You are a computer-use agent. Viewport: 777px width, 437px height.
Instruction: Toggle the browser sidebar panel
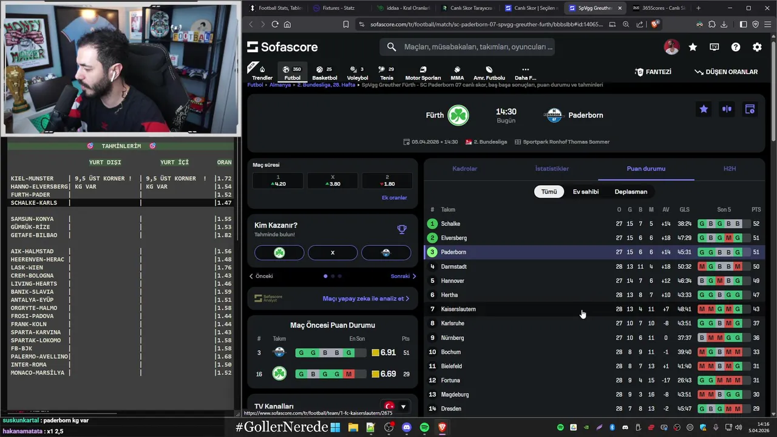click(x=744, y=24)
